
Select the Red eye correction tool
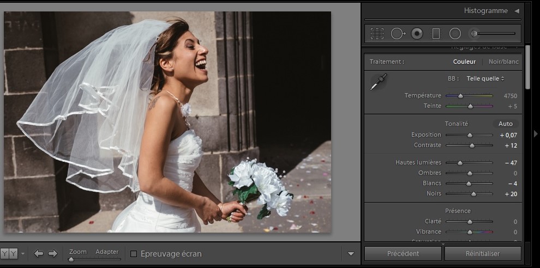click(x=417, y=33)
